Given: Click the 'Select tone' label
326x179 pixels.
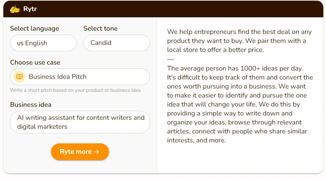Looking at the screenshot, I should click(x=100, y=29).
